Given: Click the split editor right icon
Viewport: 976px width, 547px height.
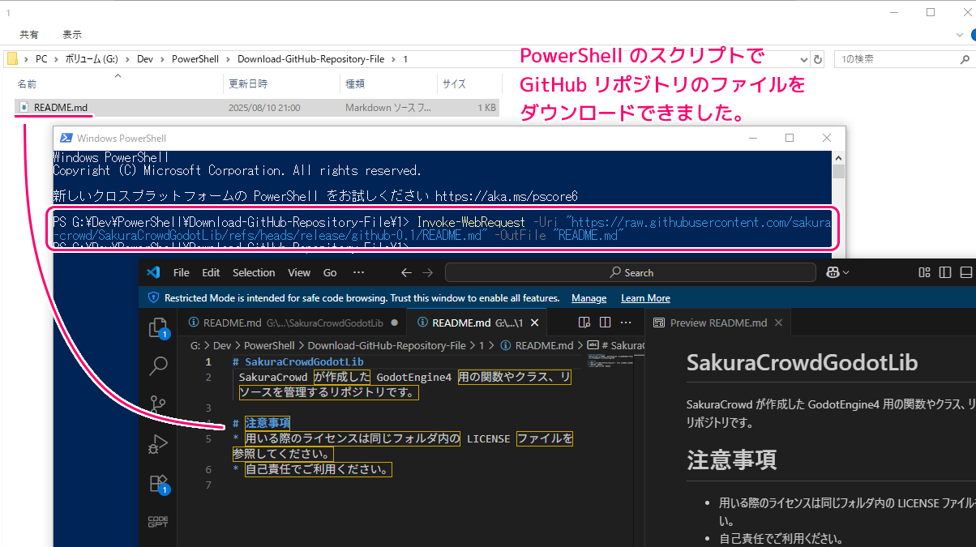Looking at the screenshot, I should click(x=604, y=323).
